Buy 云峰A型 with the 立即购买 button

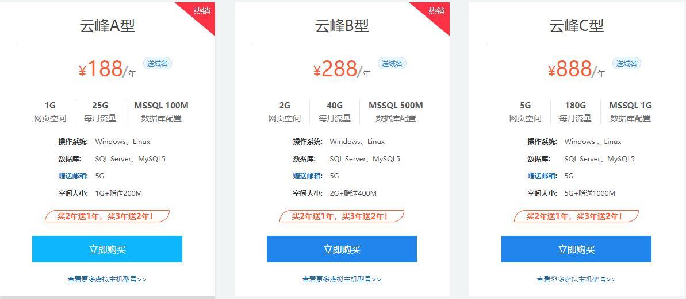click(107, 249)
